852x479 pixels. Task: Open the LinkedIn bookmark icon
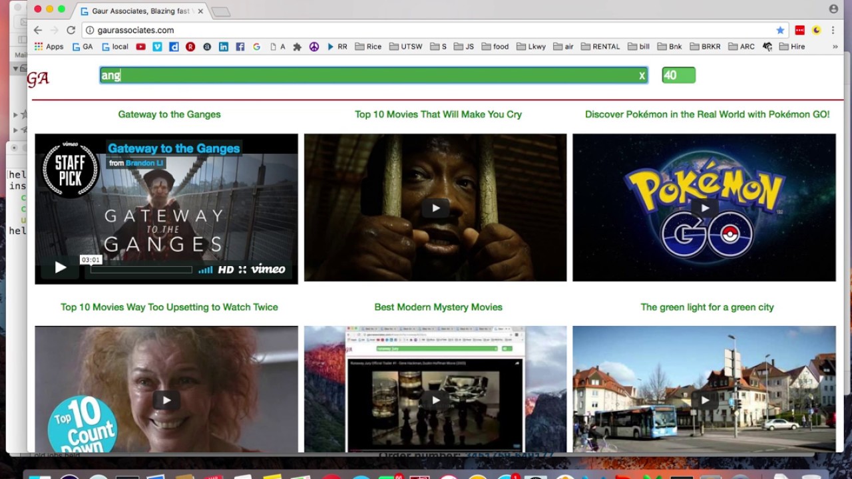224,47
